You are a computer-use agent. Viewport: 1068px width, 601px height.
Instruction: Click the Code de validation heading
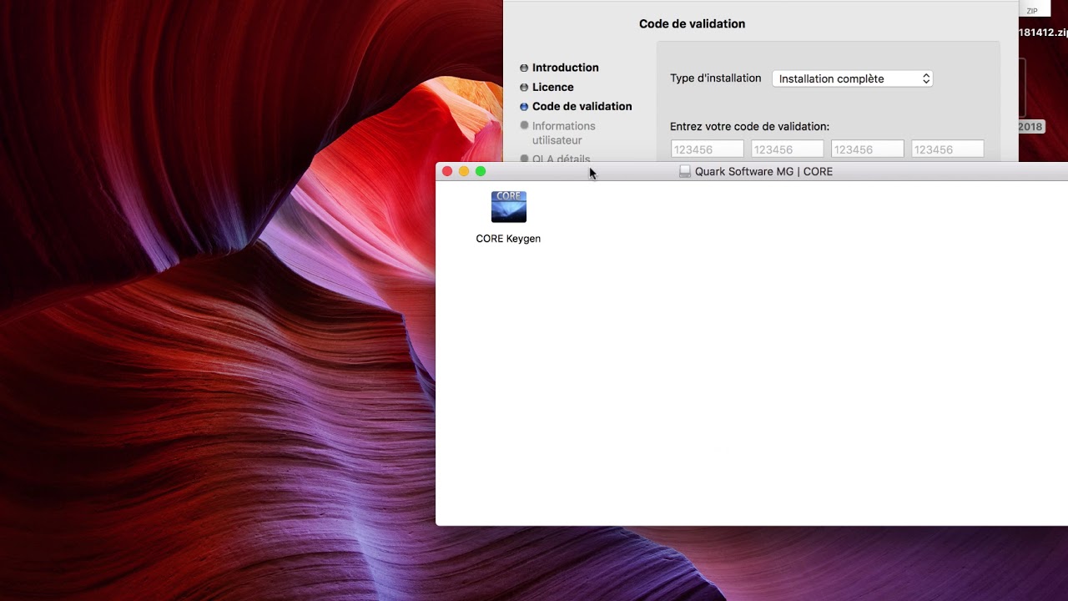click(x=692, y=23)
